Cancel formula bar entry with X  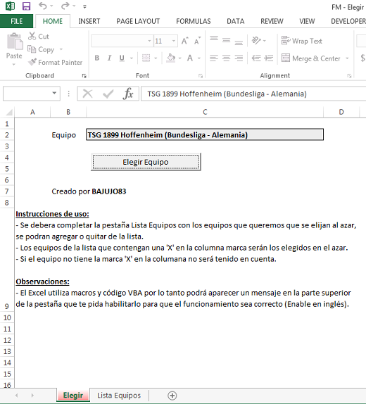coord(88,94)
